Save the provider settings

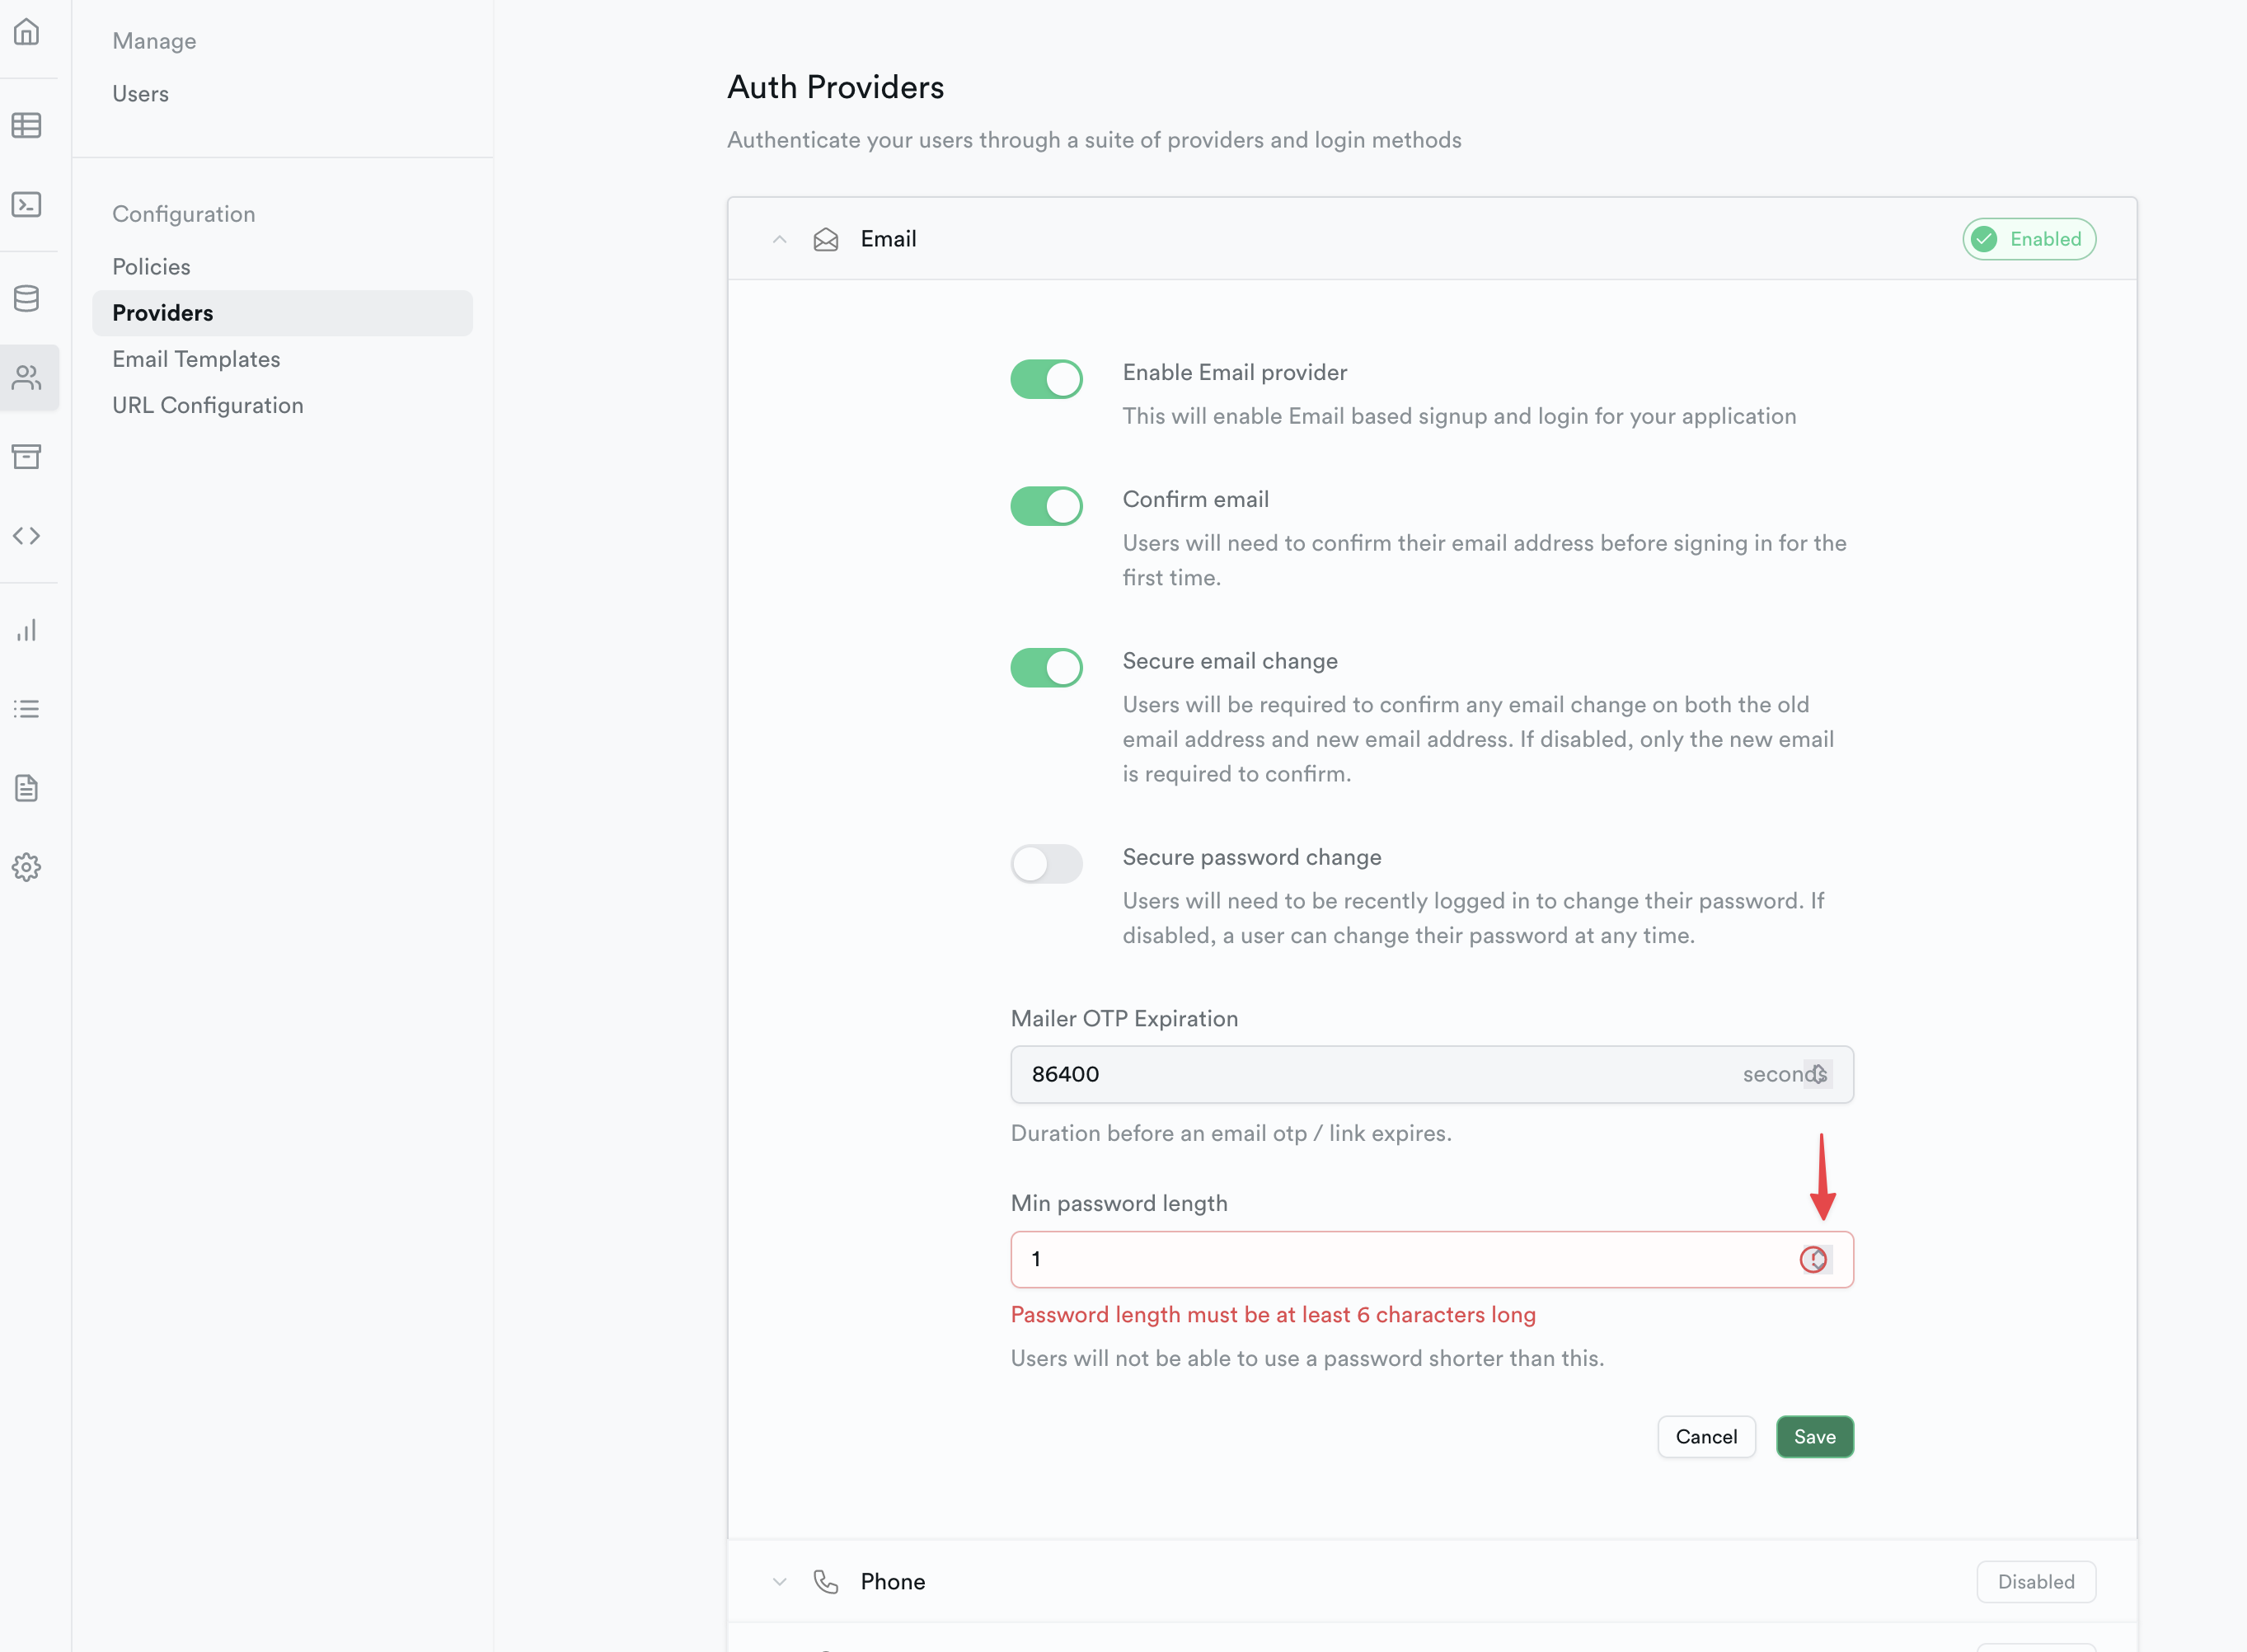[1814, 1436]
